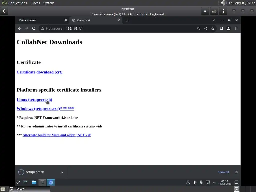The image size is (256, 192).
Task: Share this page via the share icon
Action: pos(206,28)
